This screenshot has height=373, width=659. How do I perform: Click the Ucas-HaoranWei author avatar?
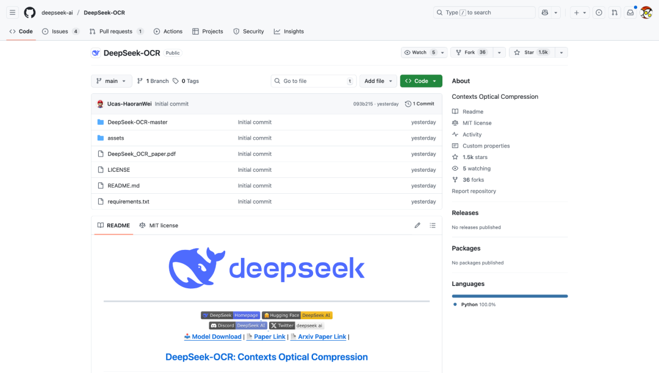(100, 104)
